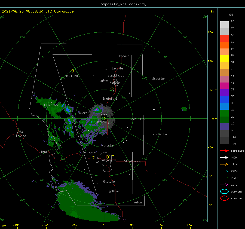Viewport: 245px width, 229px height.
Task: Click the dBZ scale heading
Action: pyautogui.click(x=231, y=15)
